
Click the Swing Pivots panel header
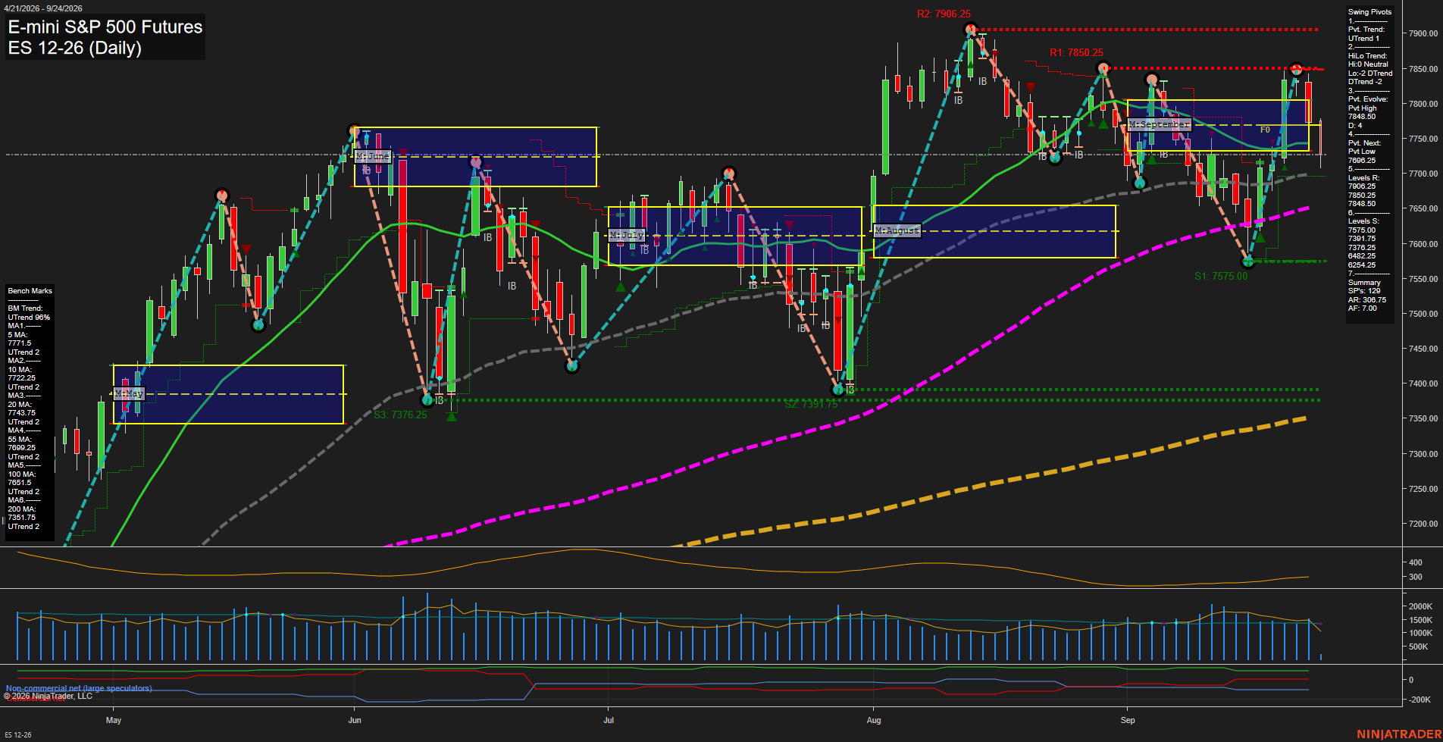click(1369, 12)
